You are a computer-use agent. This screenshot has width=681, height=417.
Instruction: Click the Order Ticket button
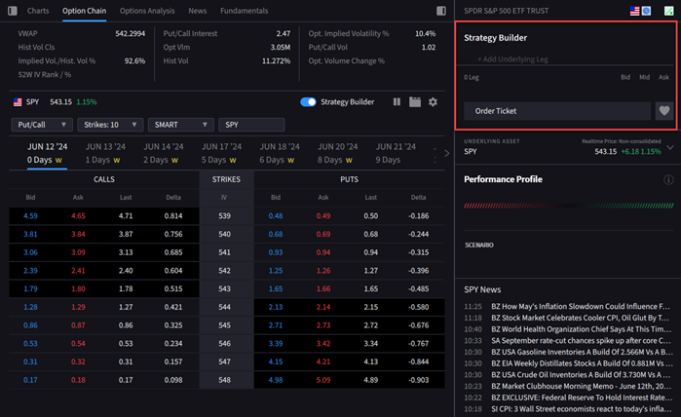557,111
